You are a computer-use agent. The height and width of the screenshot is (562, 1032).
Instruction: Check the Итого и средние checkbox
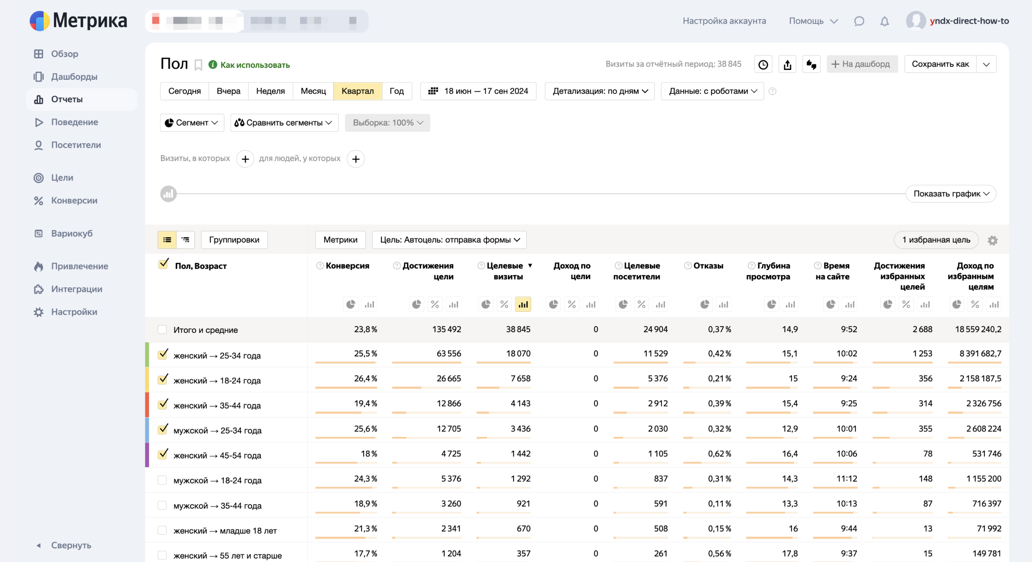coord(162,330)
